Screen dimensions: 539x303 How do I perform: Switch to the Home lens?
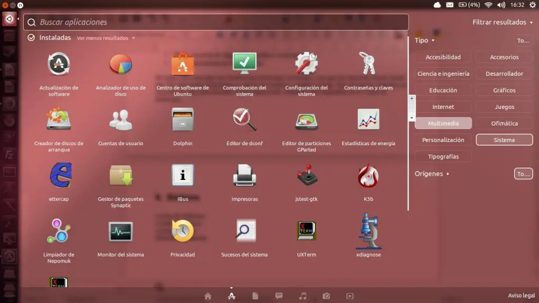[x=207, y=296]
